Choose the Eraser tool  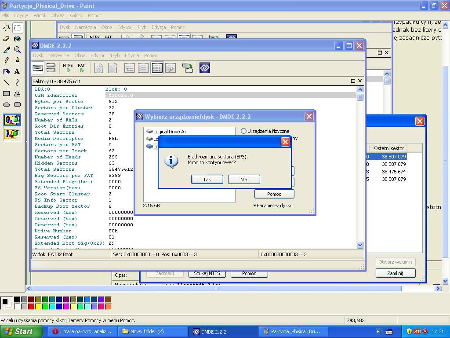coord(7,39)
